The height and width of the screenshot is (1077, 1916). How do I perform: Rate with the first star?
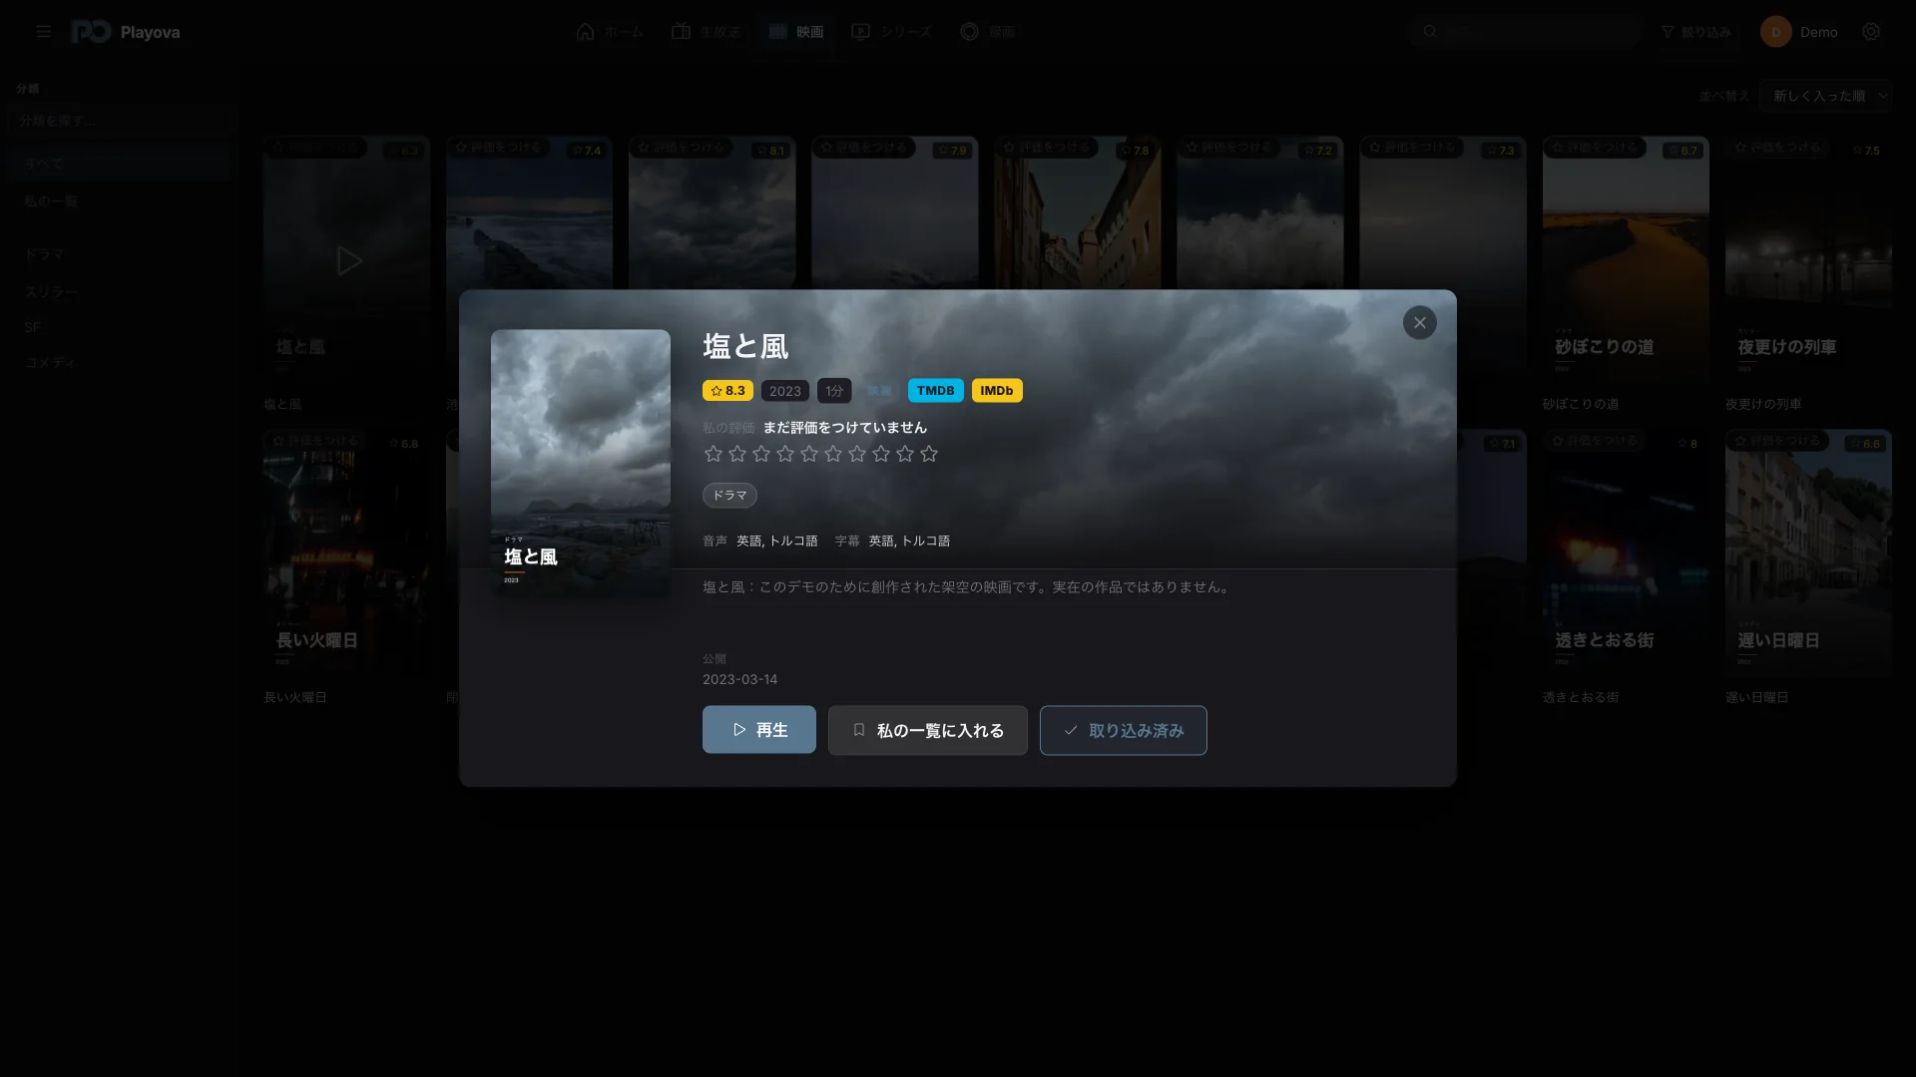click(713, 454)
